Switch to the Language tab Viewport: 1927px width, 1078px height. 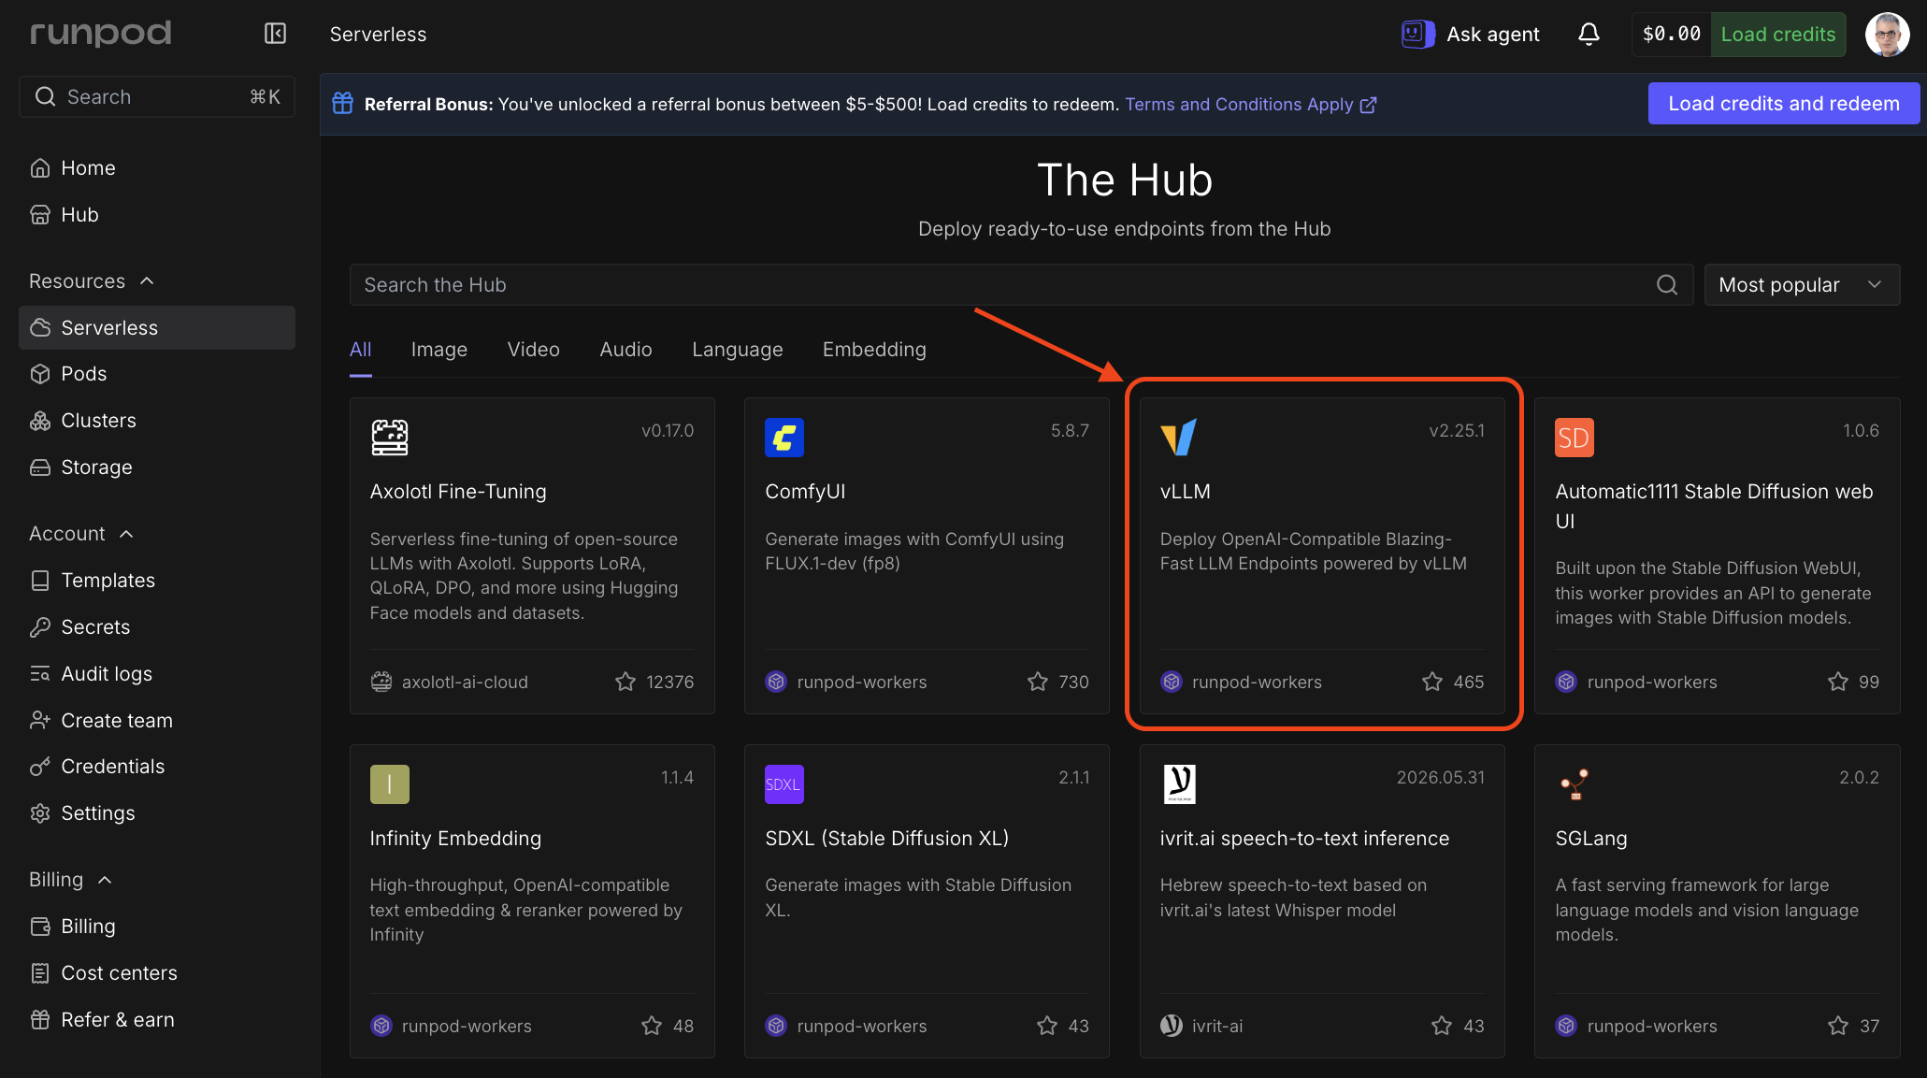(x=738, y=350)
